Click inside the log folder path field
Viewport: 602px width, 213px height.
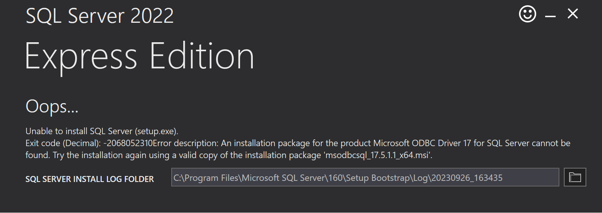click(365, 177)
